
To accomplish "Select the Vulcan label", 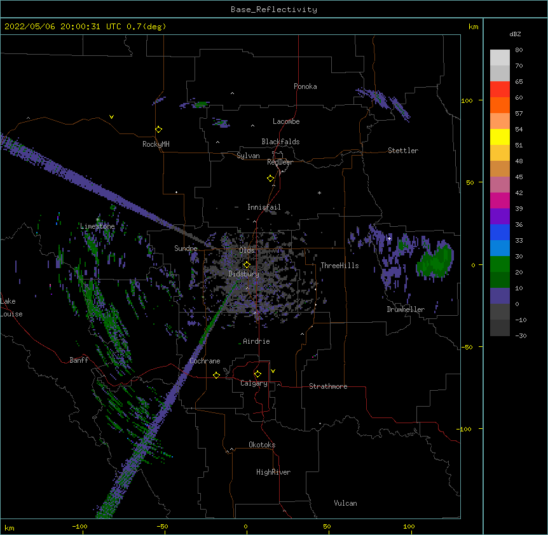I will pos(345,503).
